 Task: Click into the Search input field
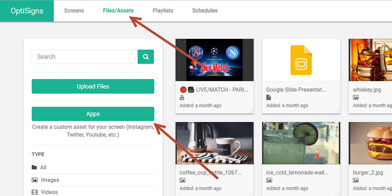pyautogui.click(x=85, y=57)
